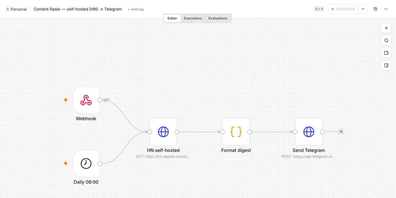Viewport: 396px width, 198px height.
Task: Click the Webhook GET output connector
Action: coord(99,100)
